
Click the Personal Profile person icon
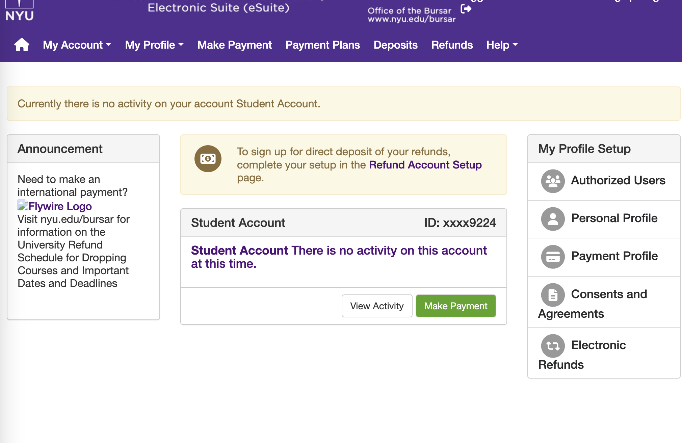(x=553, y=219)
